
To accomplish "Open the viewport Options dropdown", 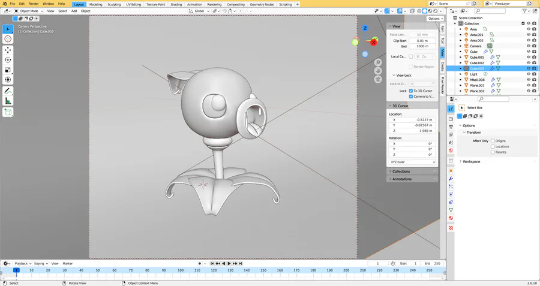I will click(x=436, y=19).
